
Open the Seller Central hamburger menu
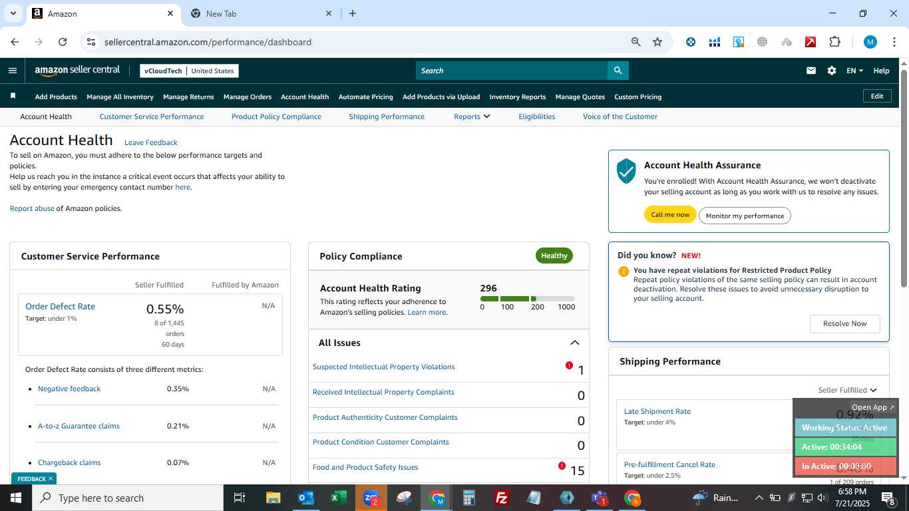[x=13, y=71]
